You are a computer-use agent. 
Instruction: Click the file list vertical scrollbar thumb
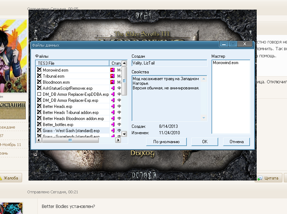(x=124, y=81)
